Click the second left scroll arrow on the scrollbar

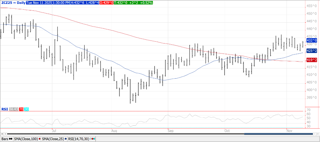[5, 134]
